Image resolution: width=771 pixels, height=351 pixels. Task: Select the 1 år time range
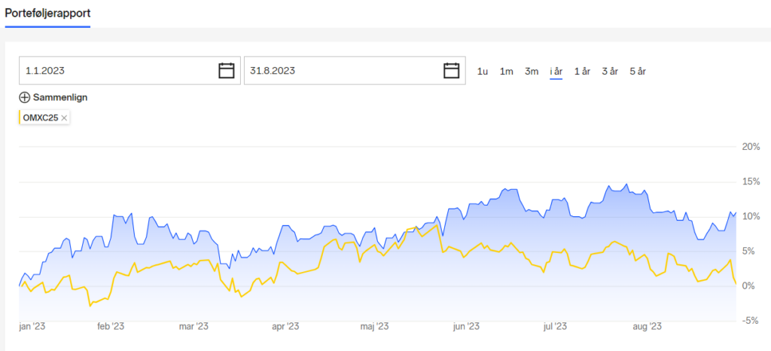(582, 72)
